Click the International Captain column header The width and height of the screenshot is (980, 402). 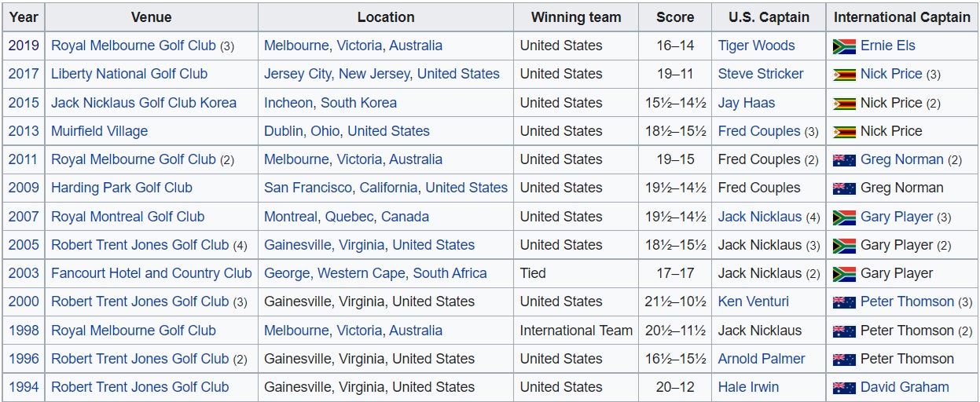[901, 17]
